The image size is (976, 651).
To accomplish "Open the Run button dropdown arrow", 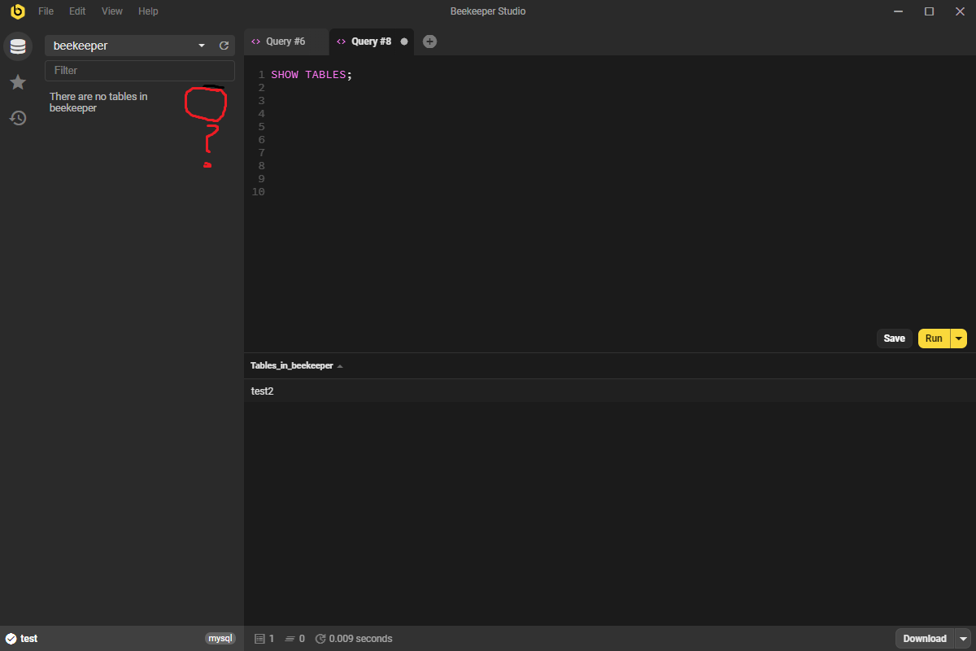I will pyautogui.click(x=958, y=338).
